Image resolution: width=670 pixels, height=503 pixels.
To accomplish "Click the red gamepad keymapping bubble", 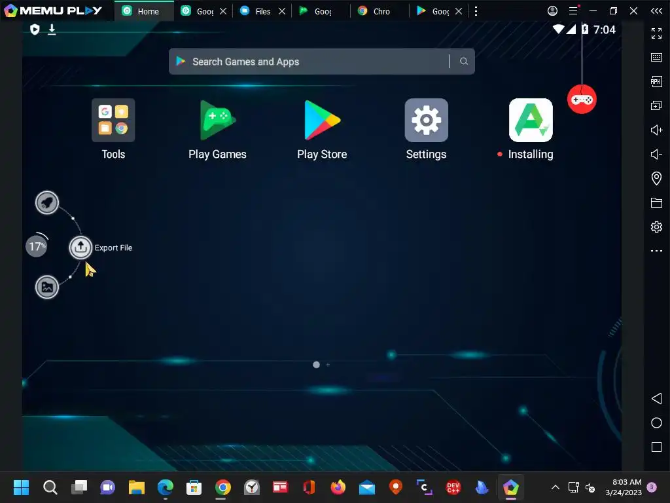I will [582, 100].
